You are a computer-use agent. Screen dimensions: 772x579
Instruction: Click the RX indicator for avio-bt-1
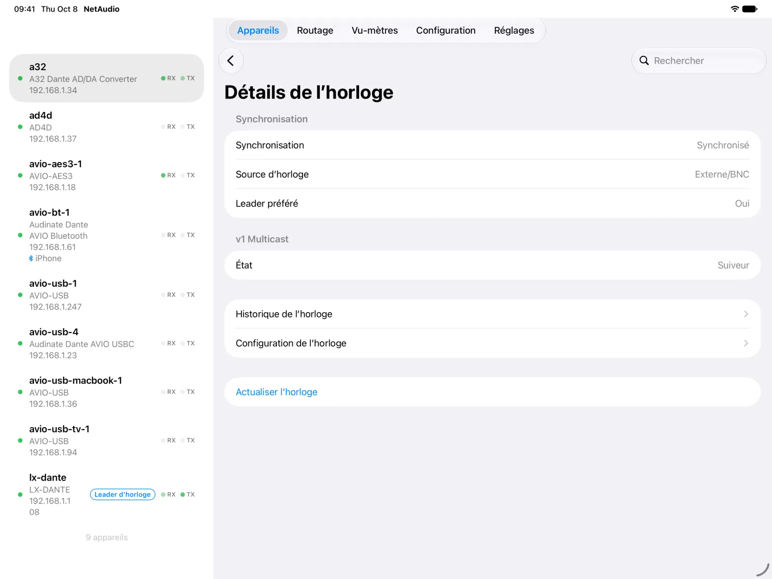[x=168, y=235]
